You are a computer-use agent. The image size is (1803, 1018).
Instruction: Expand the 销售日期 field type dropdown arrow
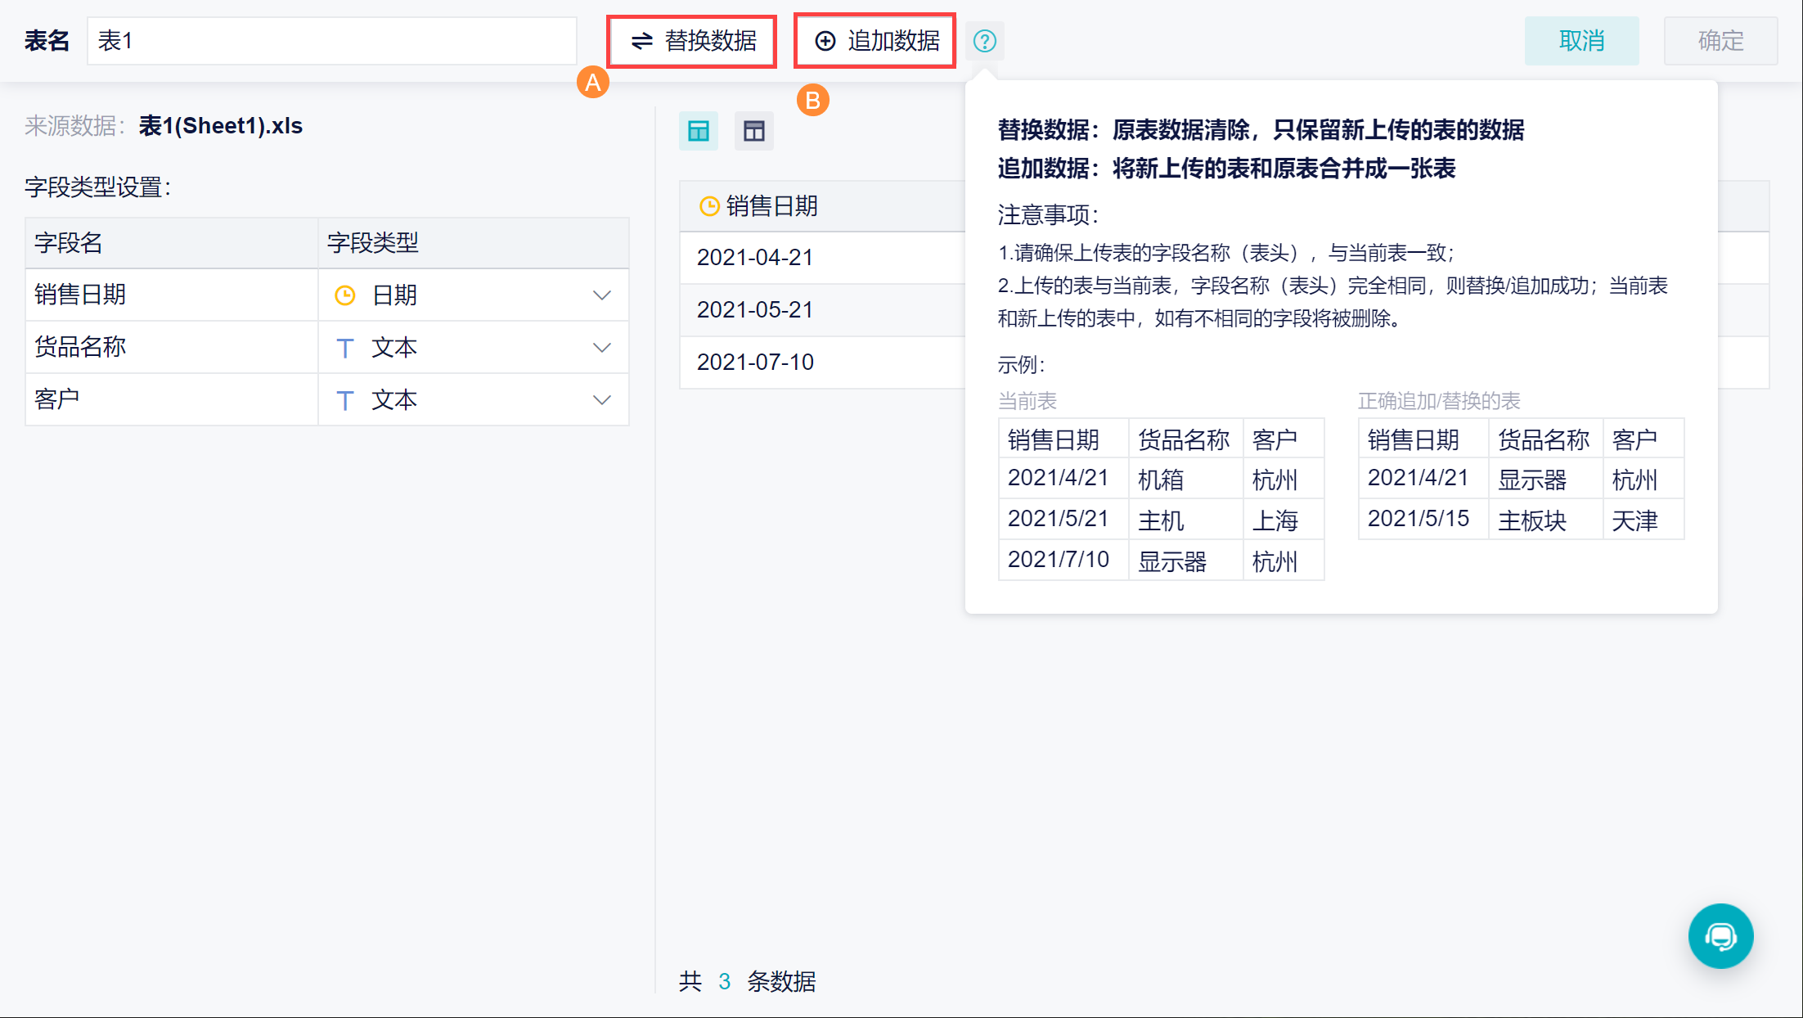coord(602,295)
